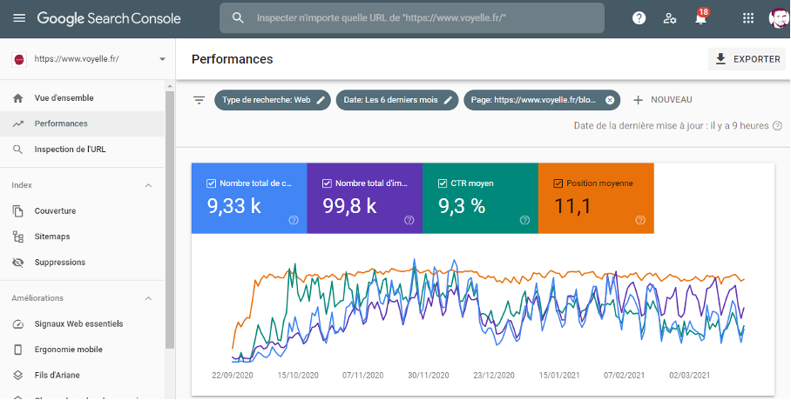Collapse the Améliorations sidebar section
The image size is (791, 400).
[x=147, y=298]
